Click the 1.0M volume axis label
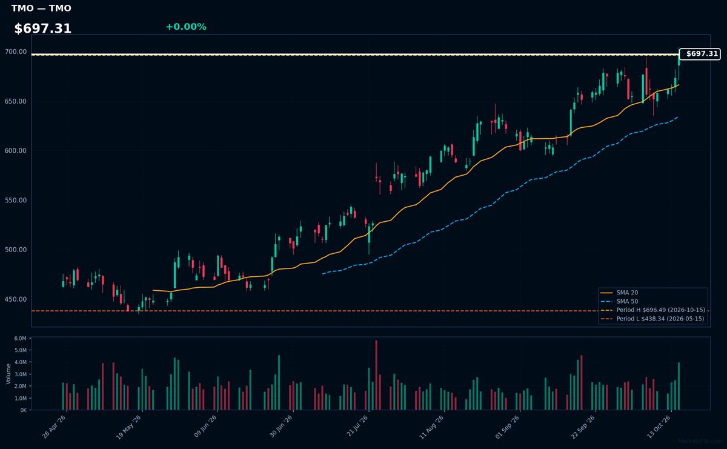Viewport: 727px width, 449px height. pos(21,398)
